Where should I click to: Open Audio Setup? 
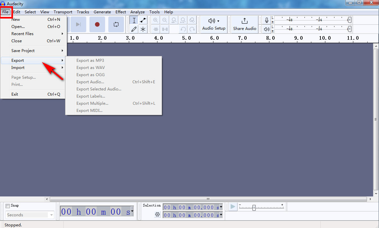pyautogui.click(x=214, y=24)
